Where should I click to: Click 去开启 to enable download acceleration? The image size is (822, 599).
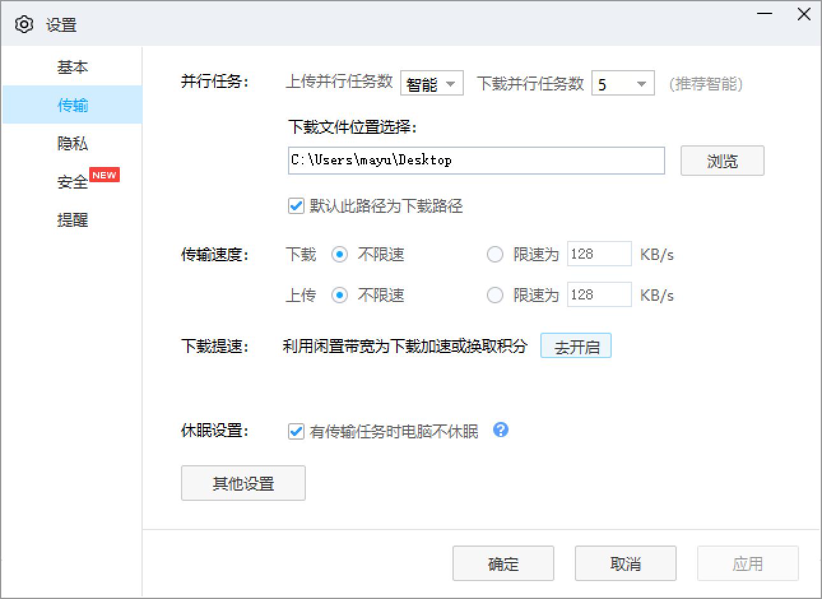575,345
